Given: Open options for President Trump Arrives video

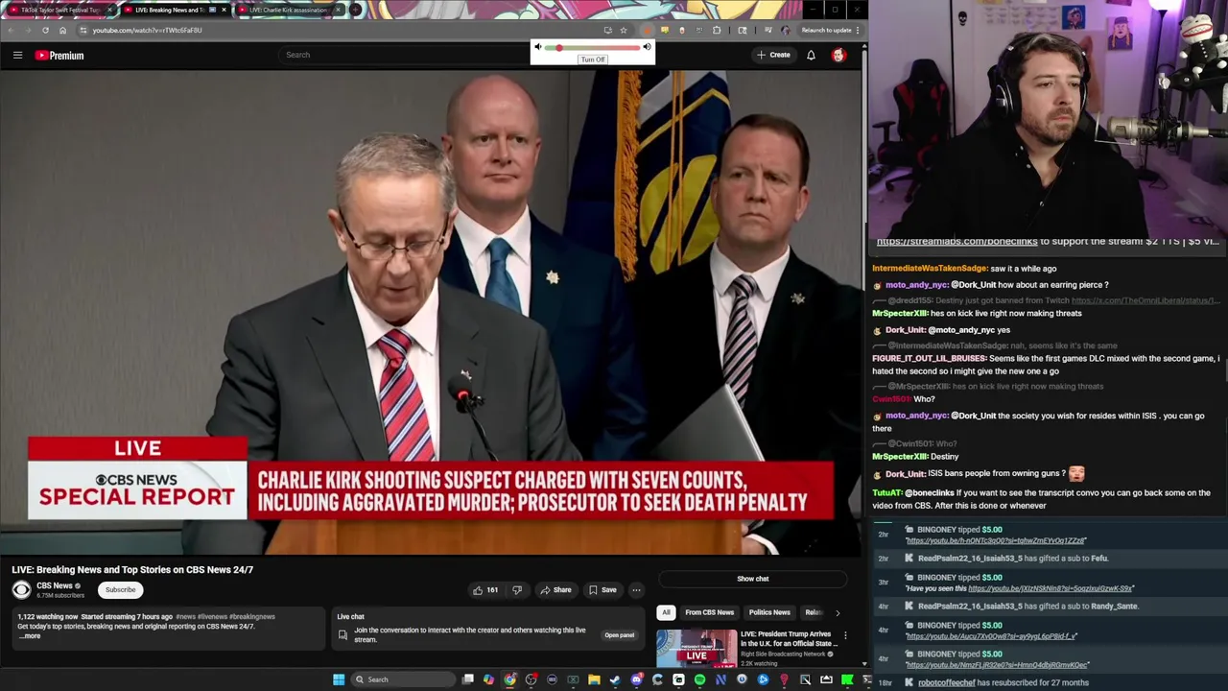Looking at the screenshot, I should (845, 636).
